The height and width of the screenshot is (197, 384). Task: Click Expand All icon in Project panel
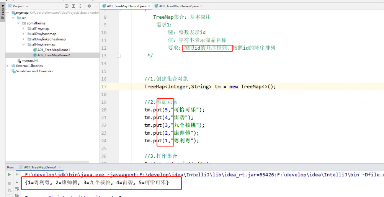(74, 6)
